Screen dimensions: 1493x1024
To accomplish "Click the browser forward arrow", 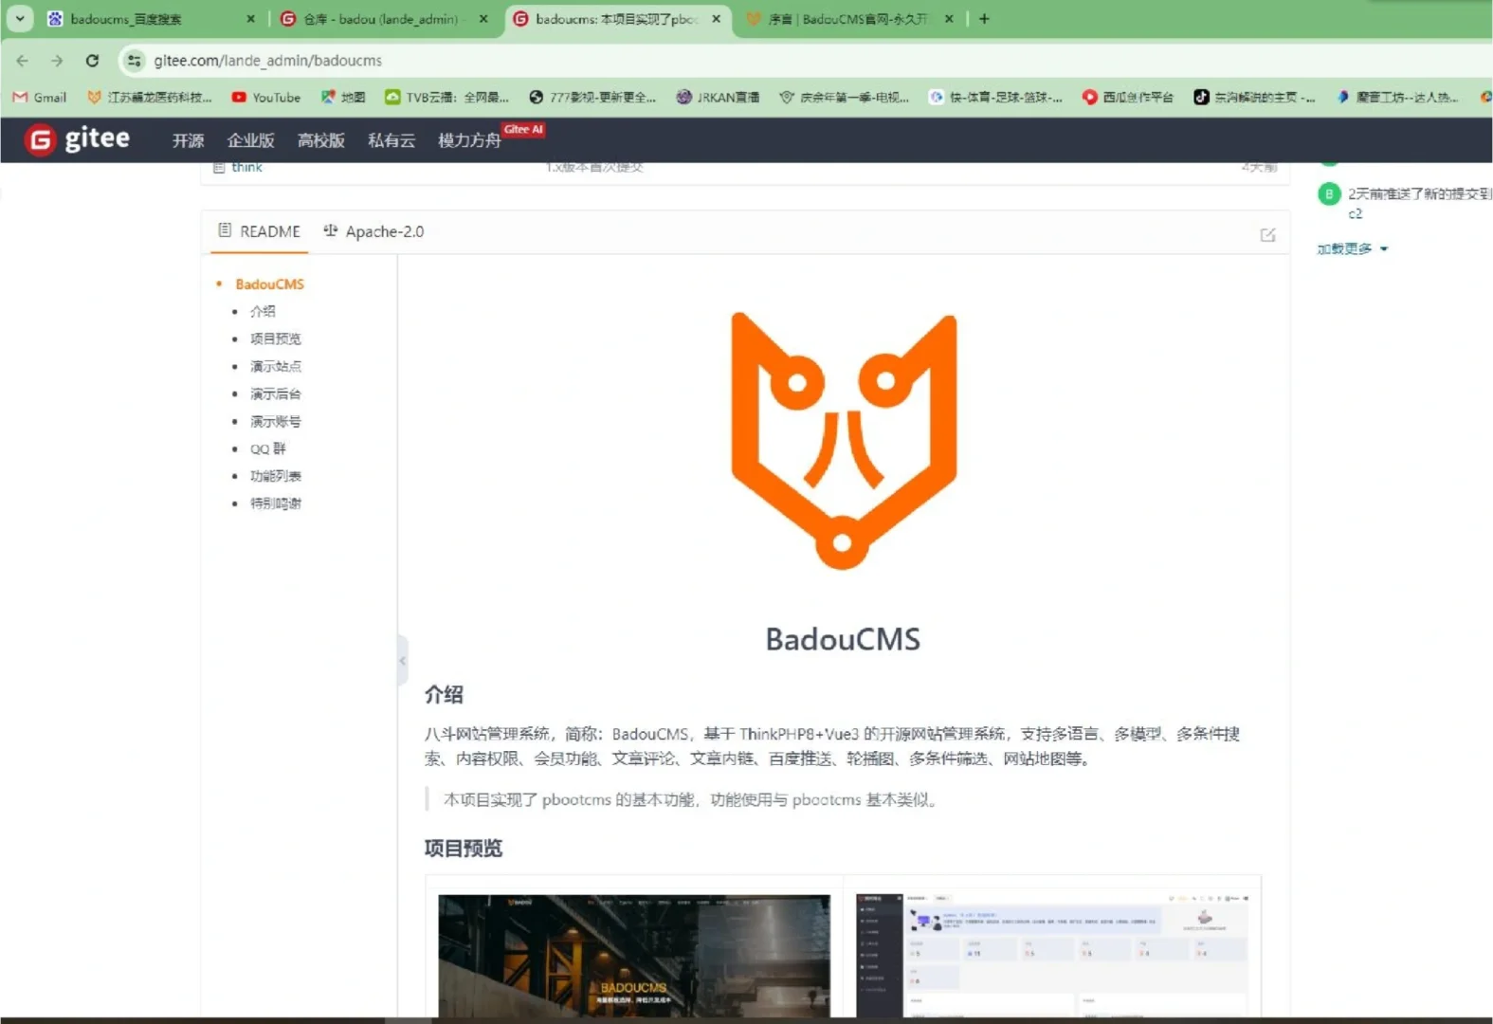I will point(57,61).
